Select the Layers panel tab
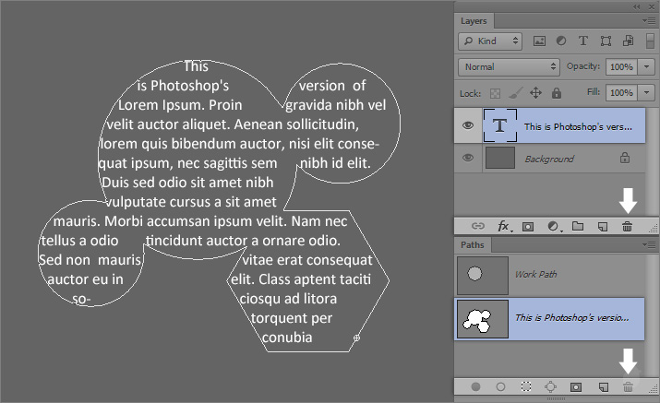 (474, 19)
